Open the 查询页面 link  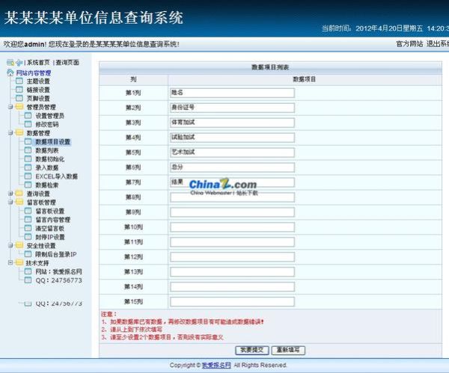coord(67,62)
